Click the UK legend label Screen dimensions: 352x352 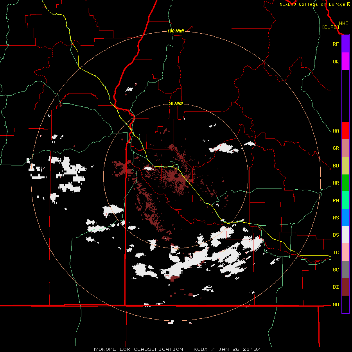(336, 61)
